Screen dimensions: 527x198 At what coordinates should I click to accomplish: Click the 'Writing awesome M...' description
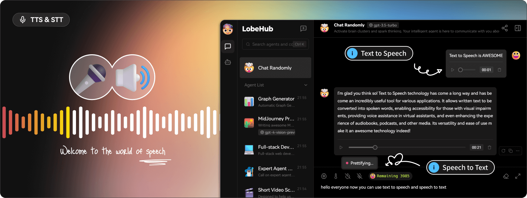276,125
